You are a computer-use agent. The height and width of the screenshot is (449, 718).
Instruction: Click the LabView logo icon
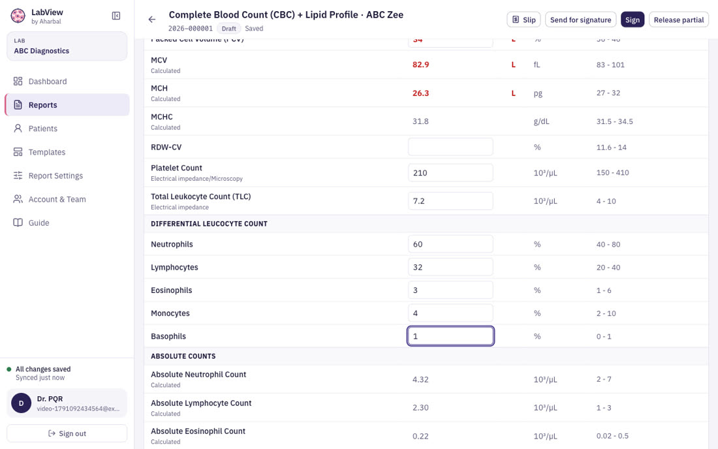coord(18,16)
